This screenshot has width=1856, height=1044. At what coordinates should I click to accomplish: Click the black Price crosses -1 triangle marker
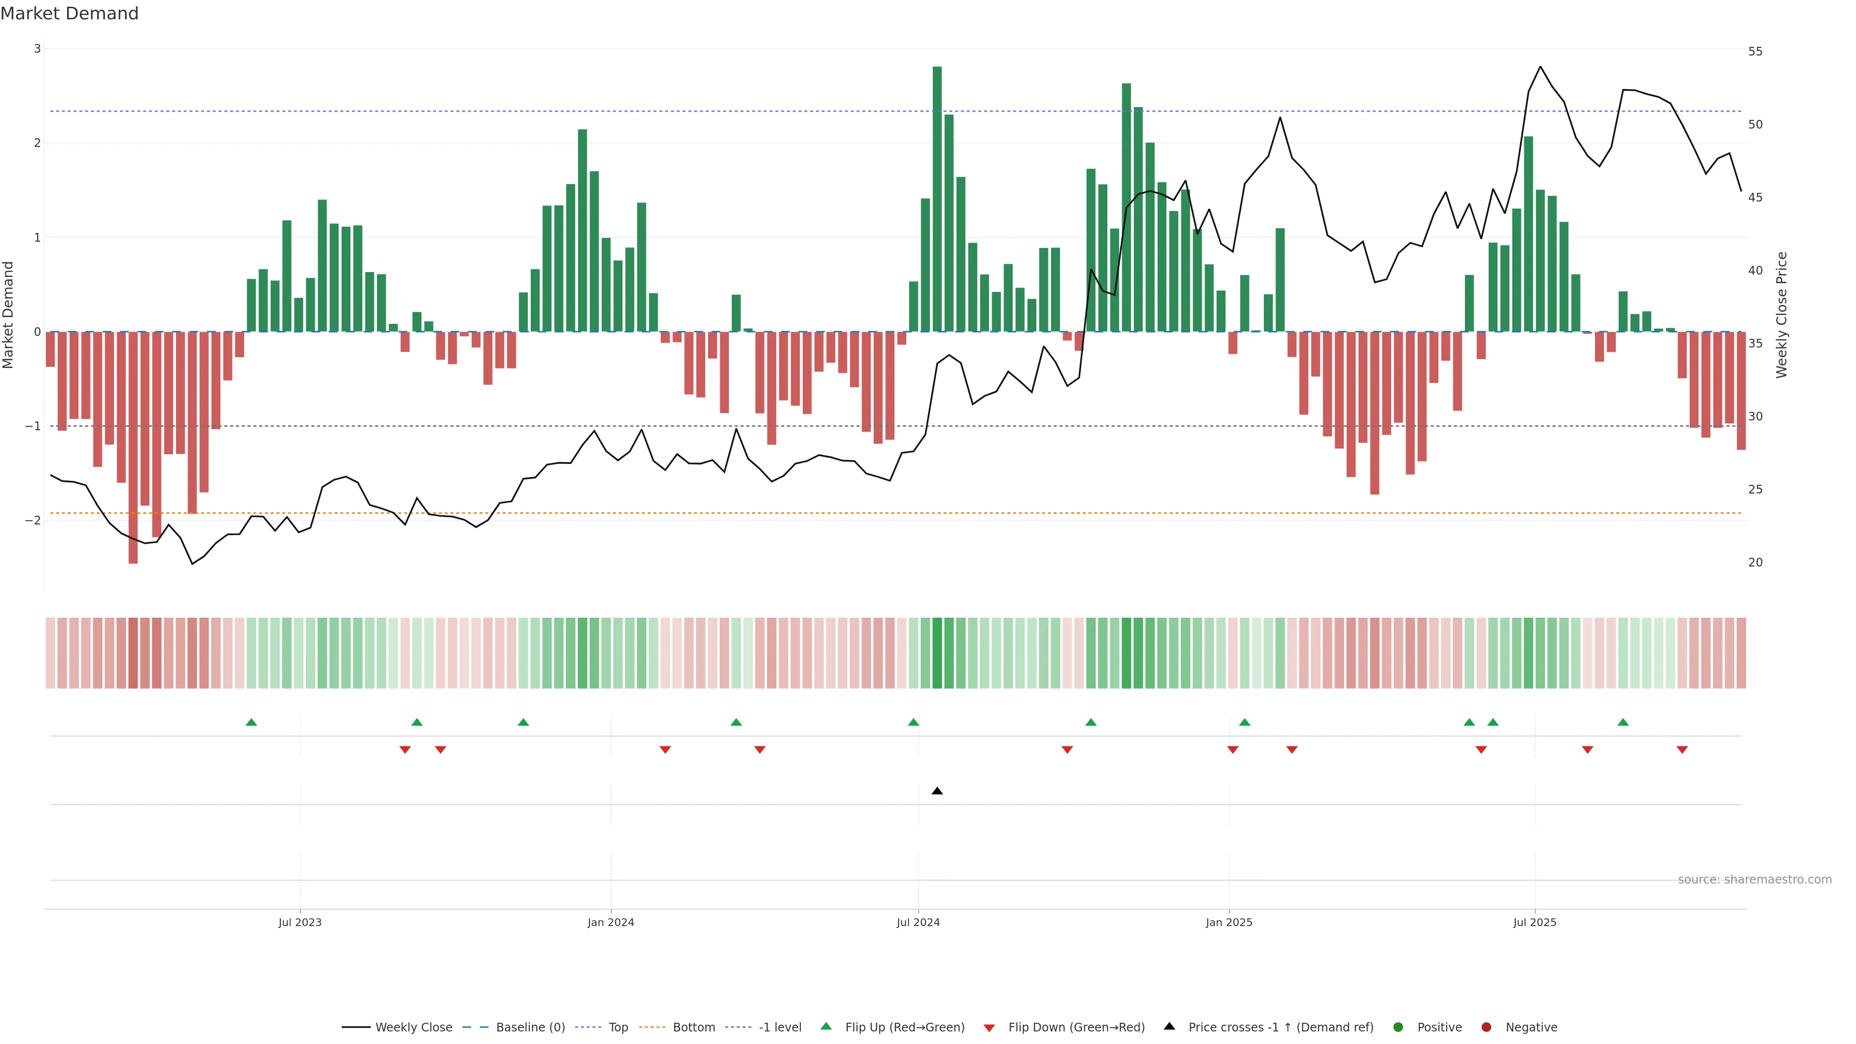[x=937, y=791]
